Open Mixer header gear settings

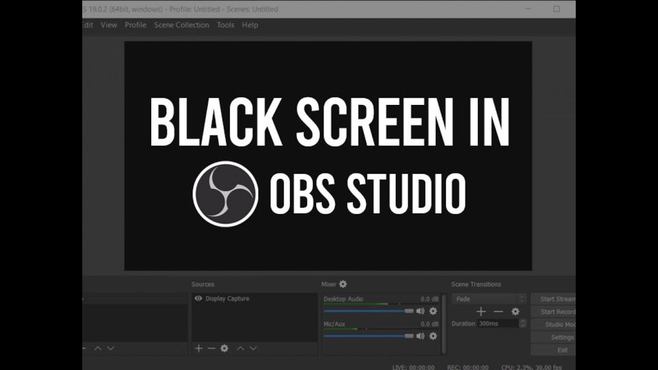(343, 284)
